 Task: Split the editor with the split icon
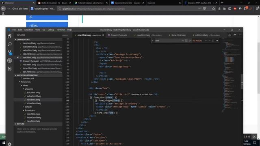coord(235,35)
